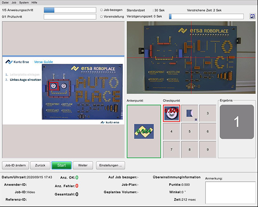This screenshot has width=258, height=207.
Task: Open the Hilfe menu
Action: pyautogui.click(x=34, y=3)
